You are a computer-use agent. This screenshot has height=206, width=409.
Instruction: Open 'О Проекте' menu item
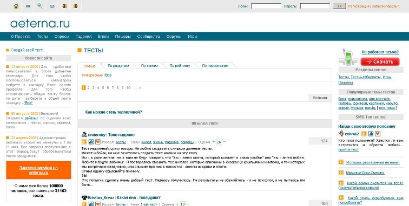point(21,37)
